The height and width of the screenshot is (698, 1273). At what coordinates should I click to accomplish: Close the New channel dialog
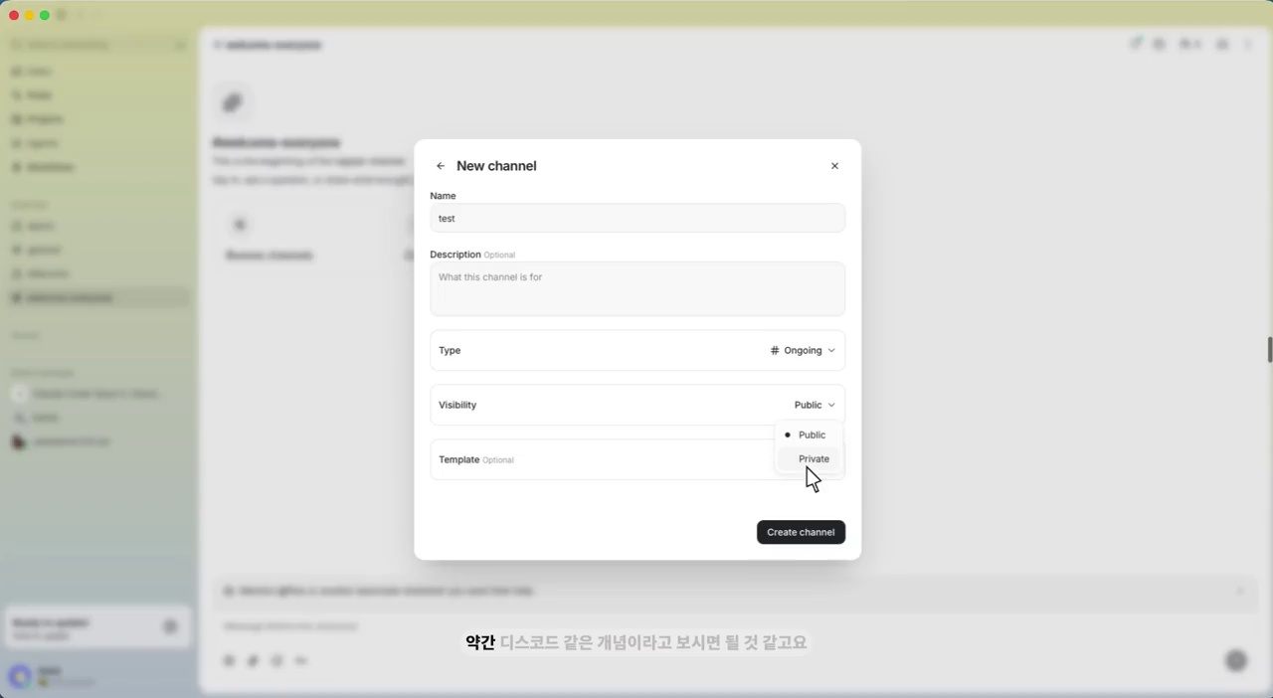[834, 166]
